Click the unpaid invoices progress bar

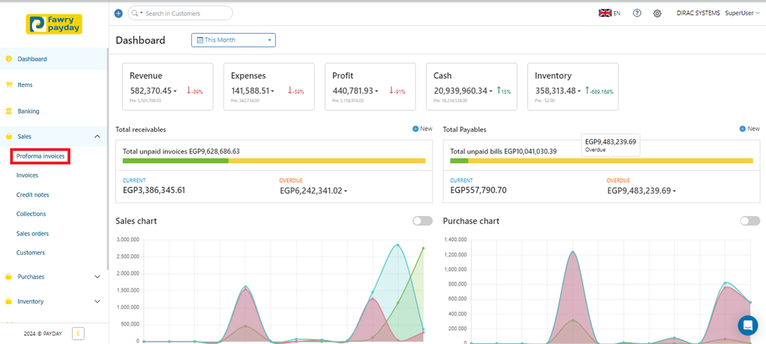[274, 161]
